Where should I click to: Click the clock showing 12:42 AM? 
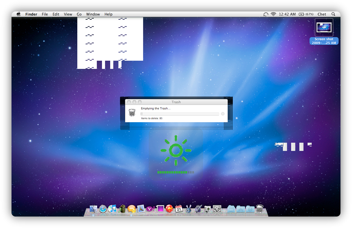287,14
